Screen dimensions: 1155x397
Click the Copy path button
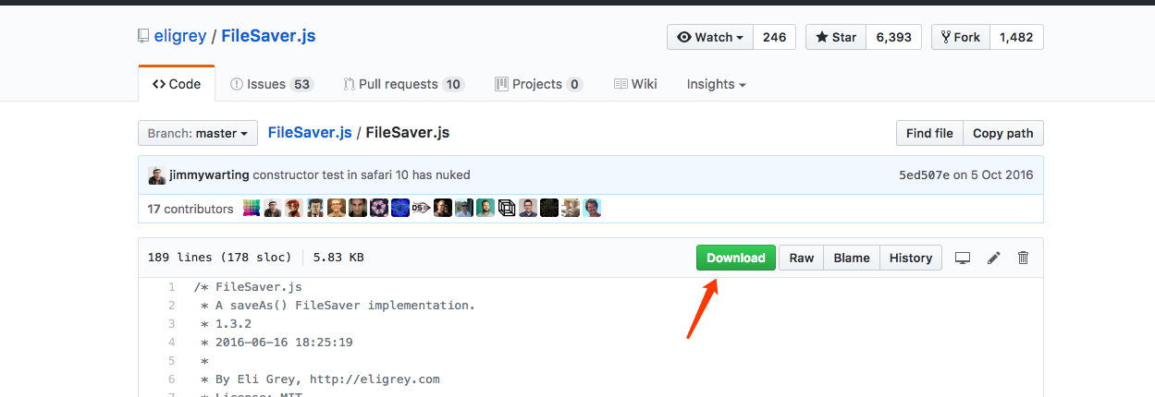tap(1003, 133)
